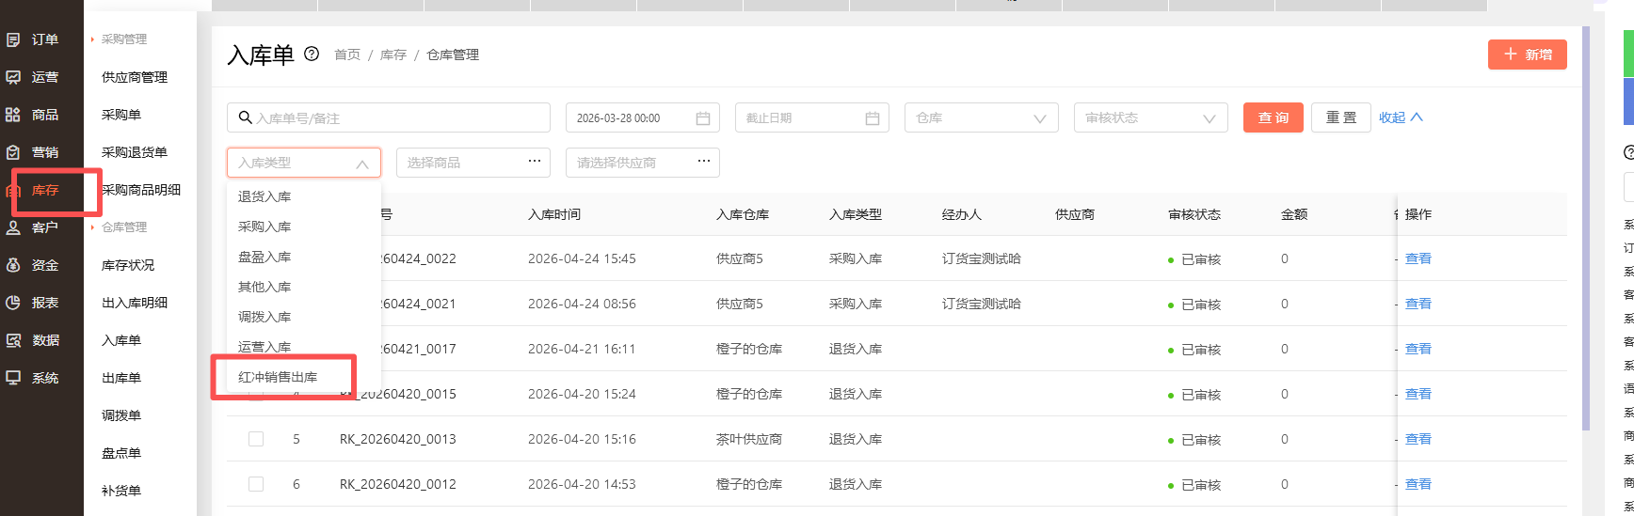The height and width of the screenshot is (516, 1634).
Task: Open 盘点单 submenu item
Action: [x=121, y=453]
